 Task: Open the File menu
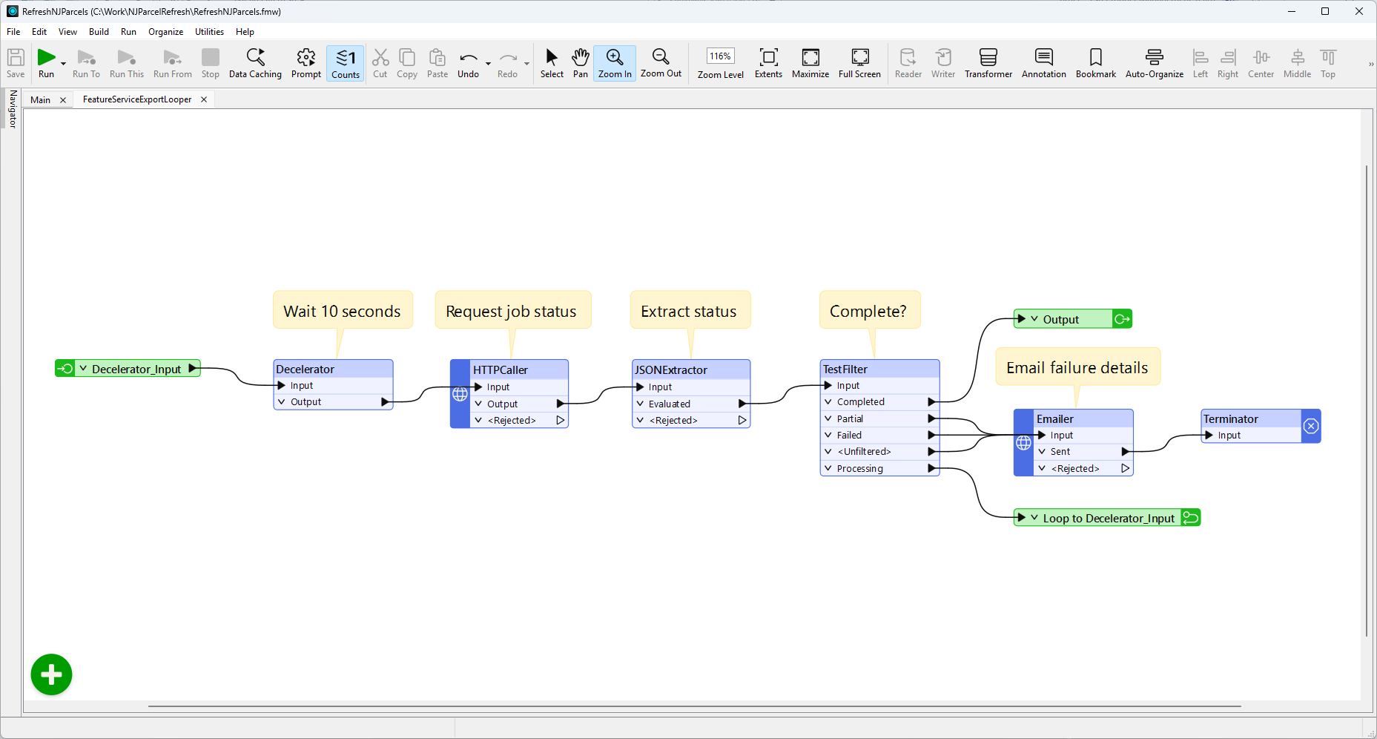[13, 32]
